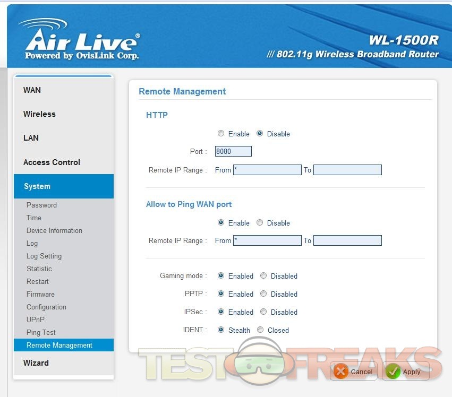Click the AirLive logo
The image size is (452, 397).
click(80, 40)
